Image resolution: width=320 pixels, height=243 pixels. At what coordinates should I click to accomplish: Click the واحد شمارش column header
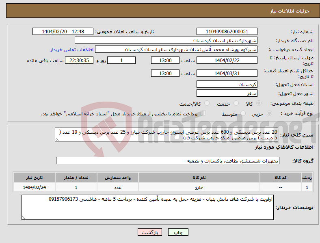point(118,178)
